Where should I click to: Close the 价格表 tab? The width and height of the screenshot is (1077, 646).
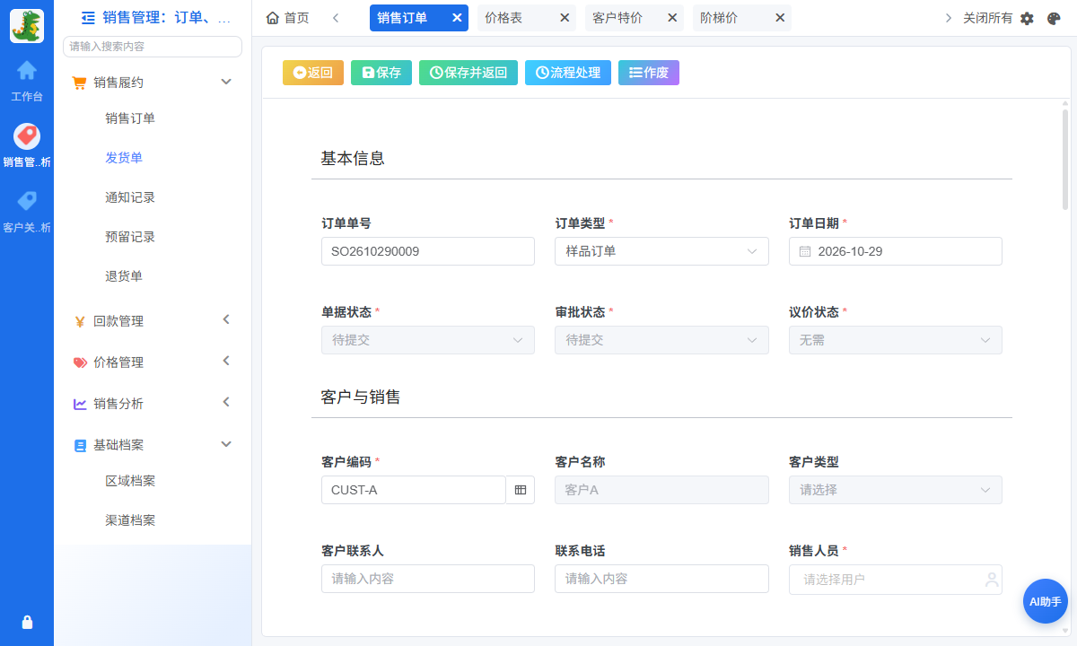point(565,18)
